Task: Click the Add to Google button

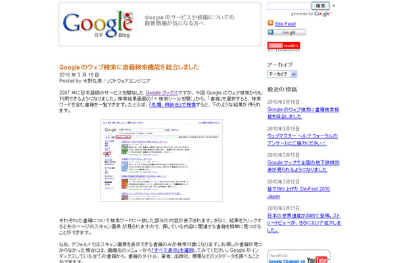Action: (x=287, y=32)
